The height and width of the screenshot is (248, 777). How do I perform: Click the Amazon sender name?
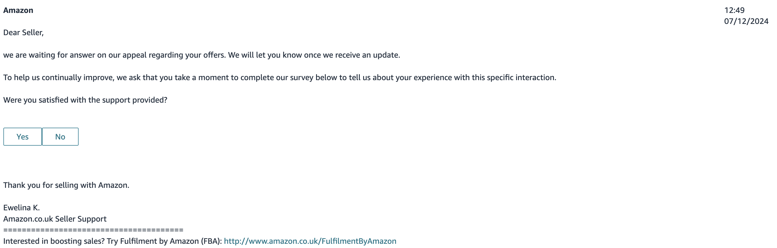click(18, 10)
